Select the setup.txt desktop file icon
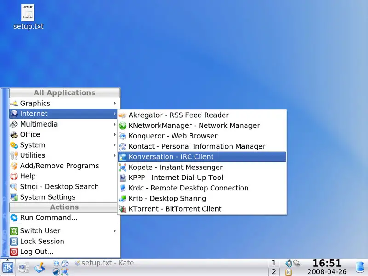368x276 pixels. (x=28, y=17)
